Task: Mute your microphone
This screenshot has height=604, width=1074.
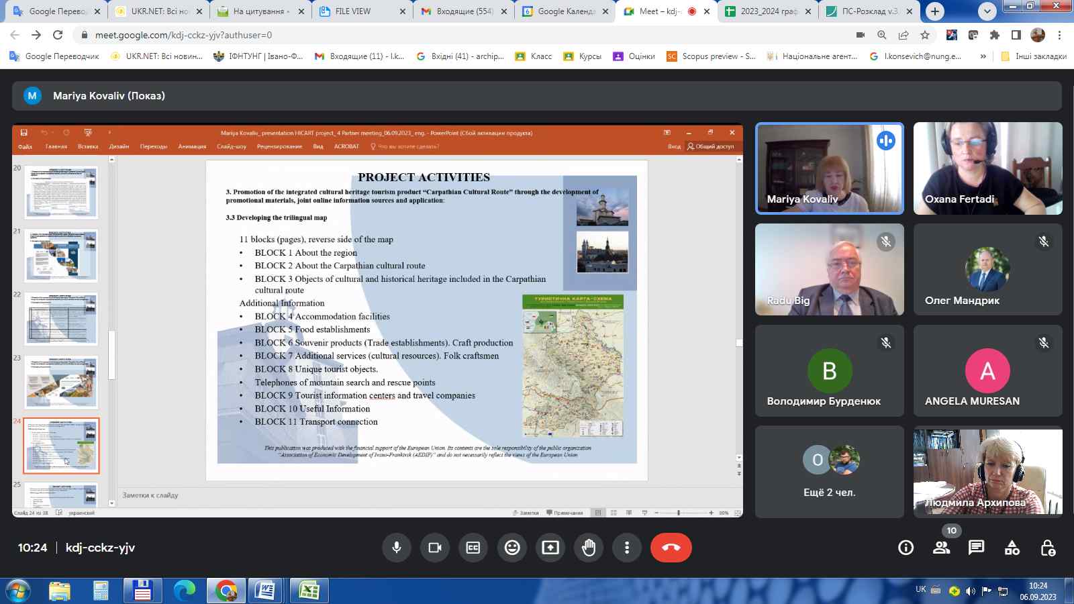Action: (x=397, y=548)
